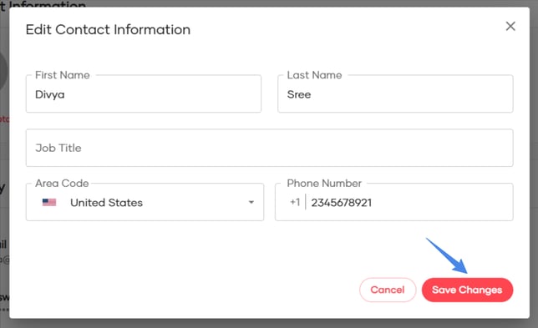Focus the Job Title input field

(269, 148)
